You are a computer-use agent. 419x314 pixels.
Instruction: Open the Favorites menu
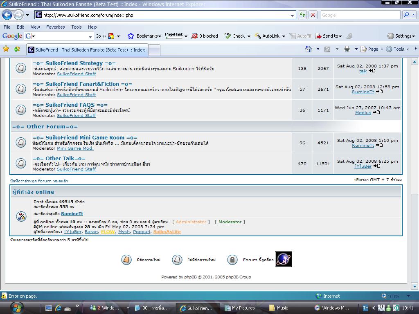click(55, 27)
